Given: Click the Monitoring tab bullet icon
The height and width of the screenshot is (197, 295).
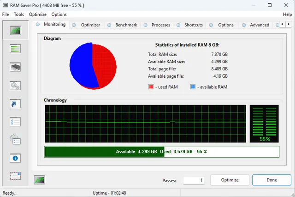Looking at the screenshot, I should tap(38, 25).
